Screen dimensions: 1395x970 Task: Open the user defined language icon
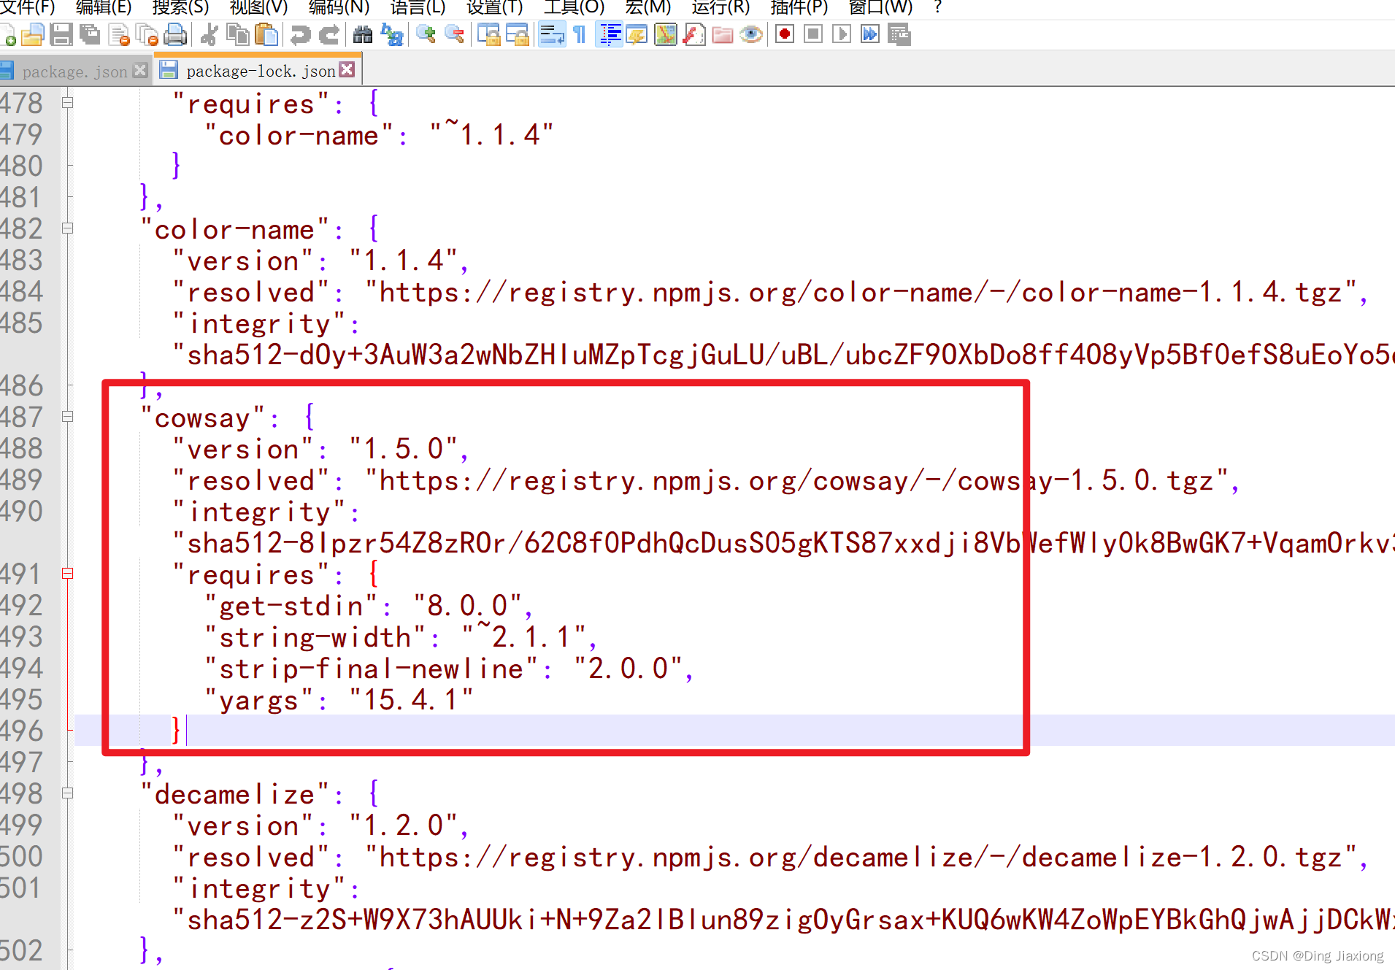[x=637, y=34]
